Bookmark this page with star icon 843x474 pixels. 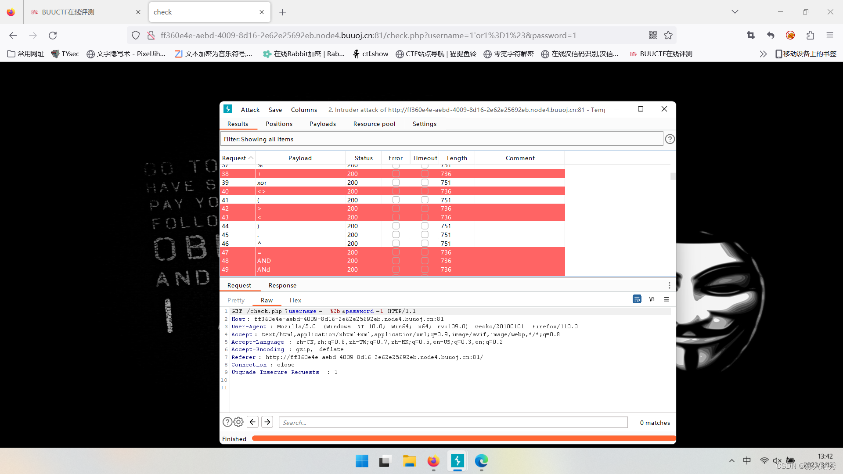pyautogui.click(x=668, y=36)
